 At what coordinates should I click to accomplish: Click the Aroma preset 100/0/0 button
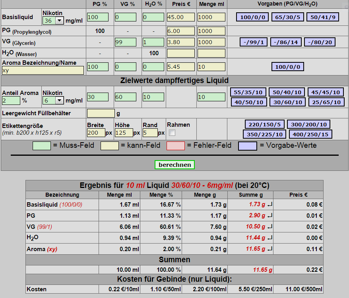288,67
